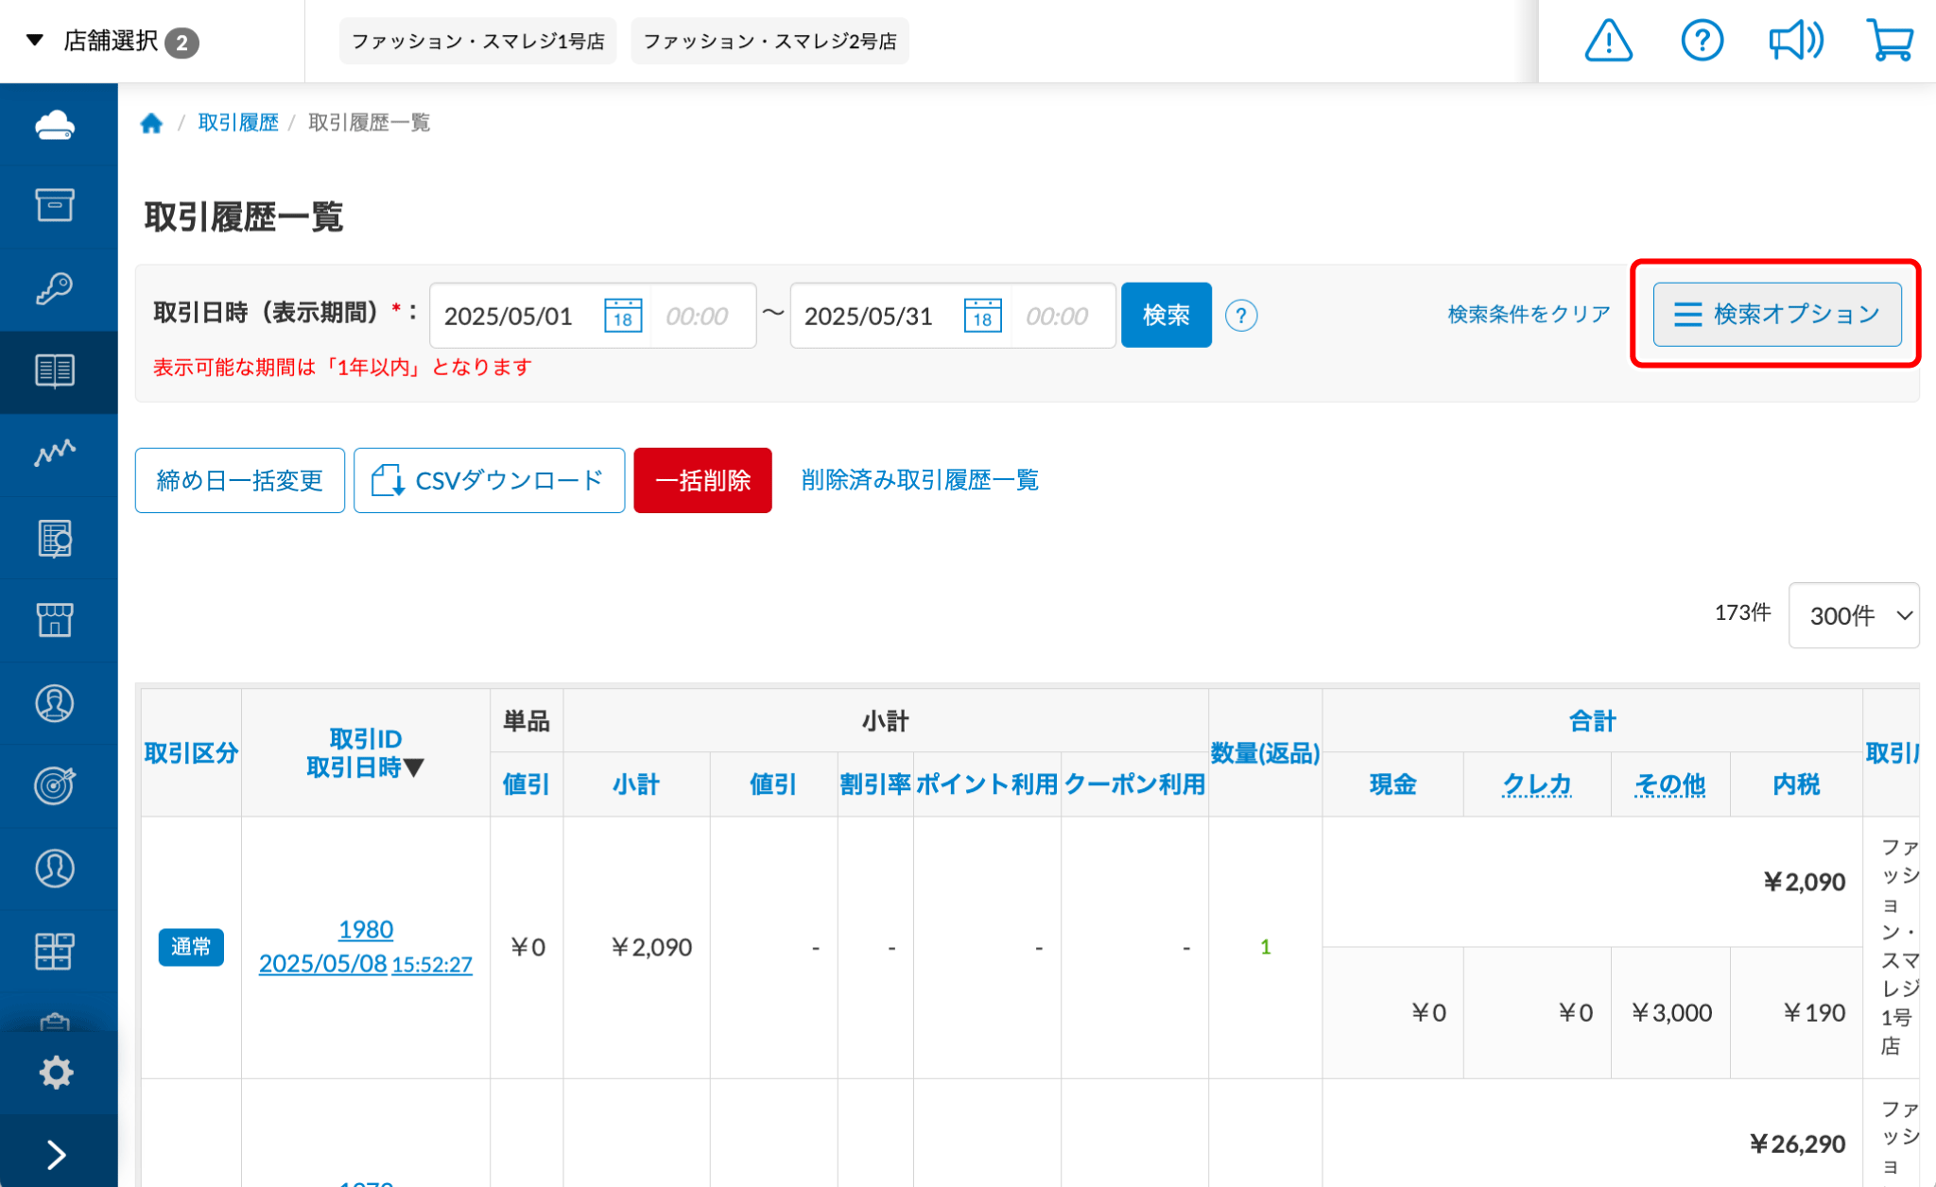1936x1187 pixels.
Task: Open the key icon in the left sidebar
Action: coord(57,288)
